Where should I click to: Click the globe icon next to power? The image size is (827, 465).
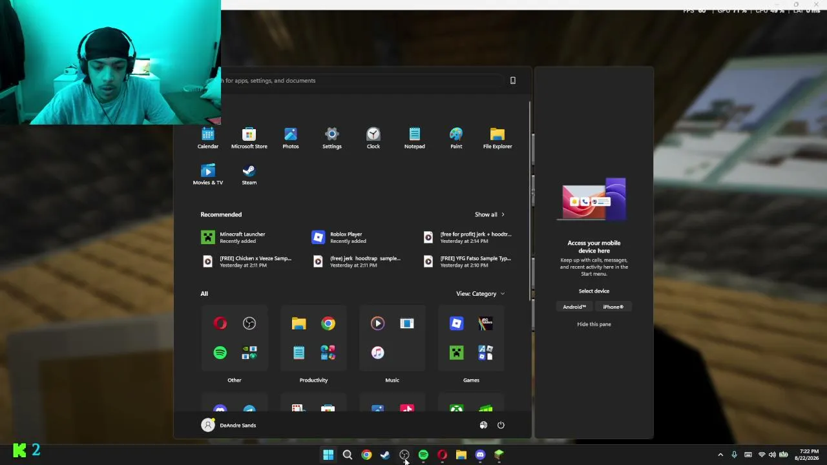click(483, 425)
